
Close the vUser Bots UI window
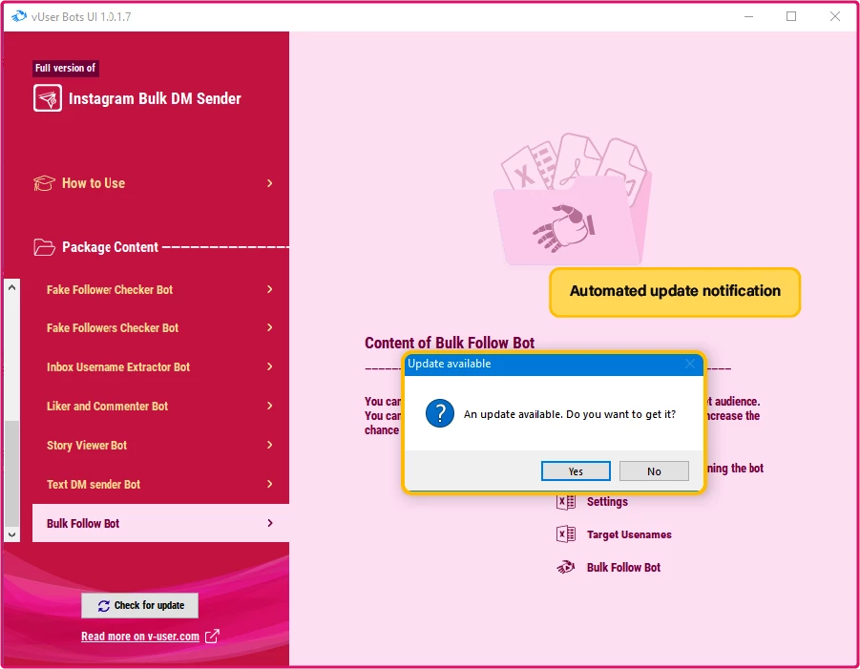835,16
